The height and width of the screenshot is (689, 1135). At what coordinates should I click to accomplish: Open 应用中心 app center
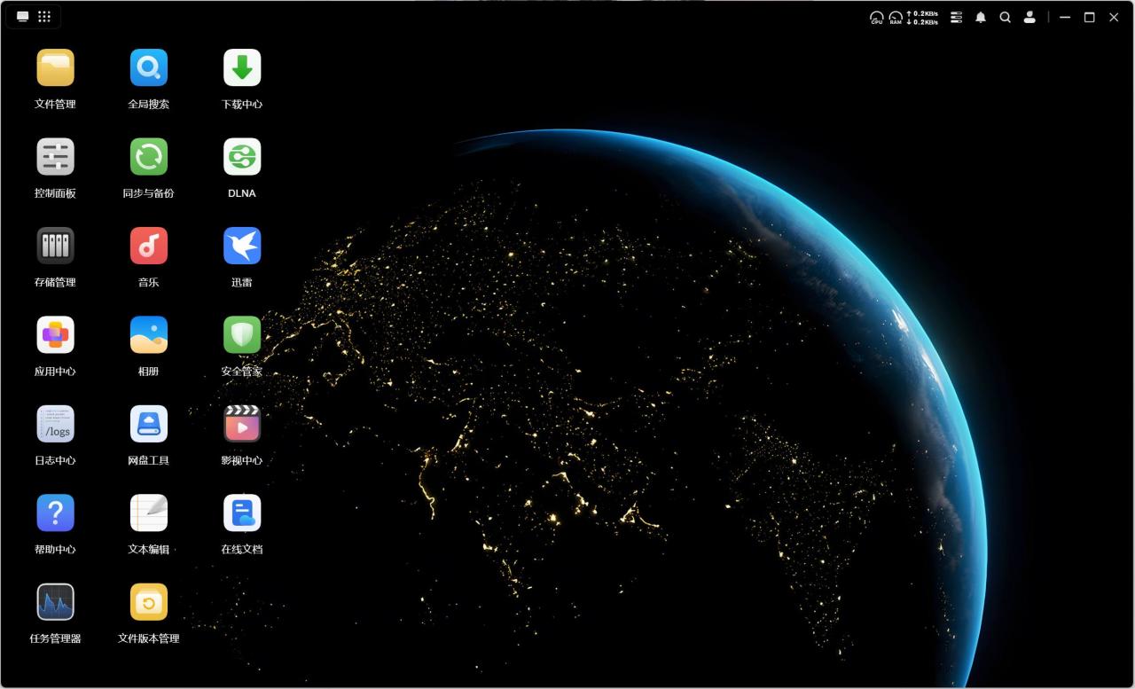pos(55,335)
